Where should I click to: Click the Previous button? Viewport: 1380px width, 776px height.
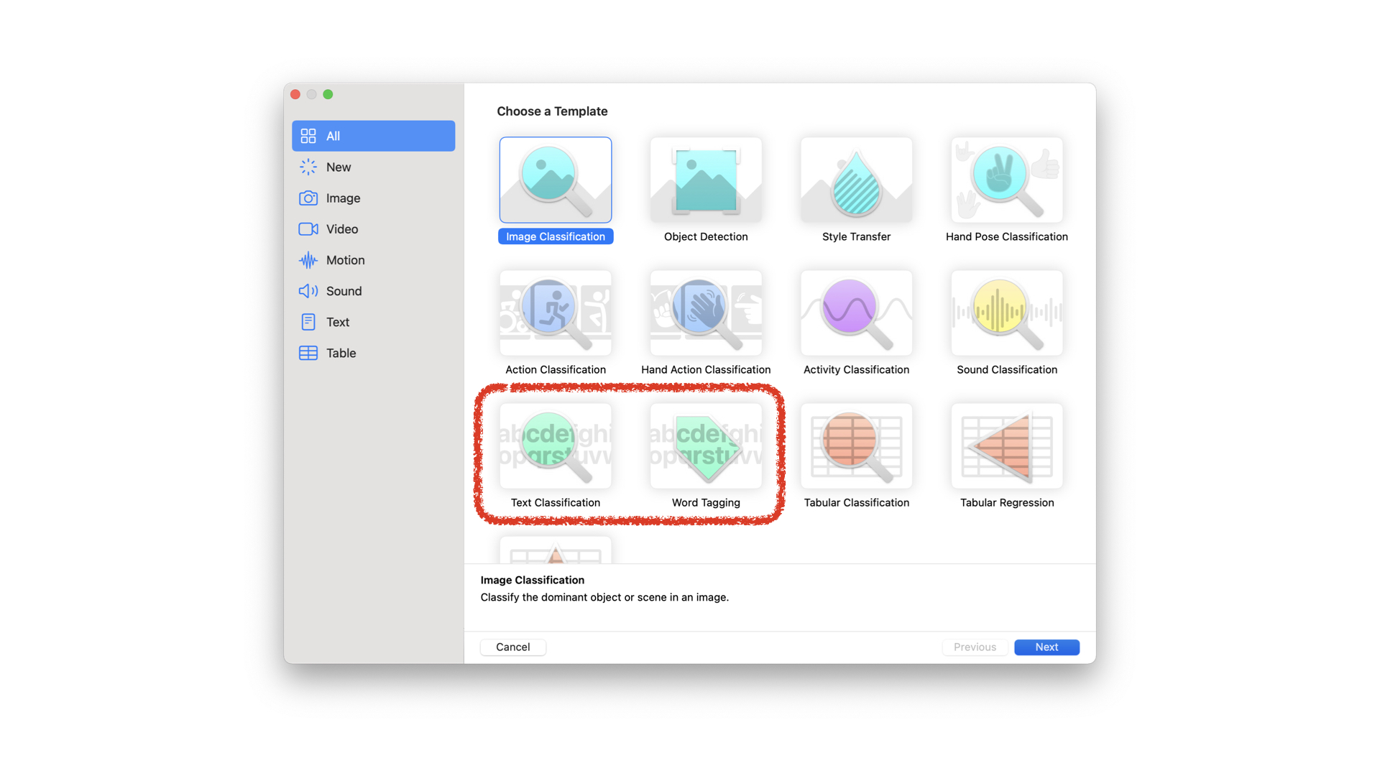coord(975,647)
